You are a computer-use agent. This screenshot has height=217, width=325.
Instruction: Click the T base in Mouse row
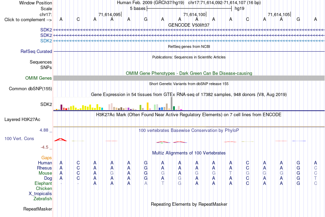click(x=231, y=173)
